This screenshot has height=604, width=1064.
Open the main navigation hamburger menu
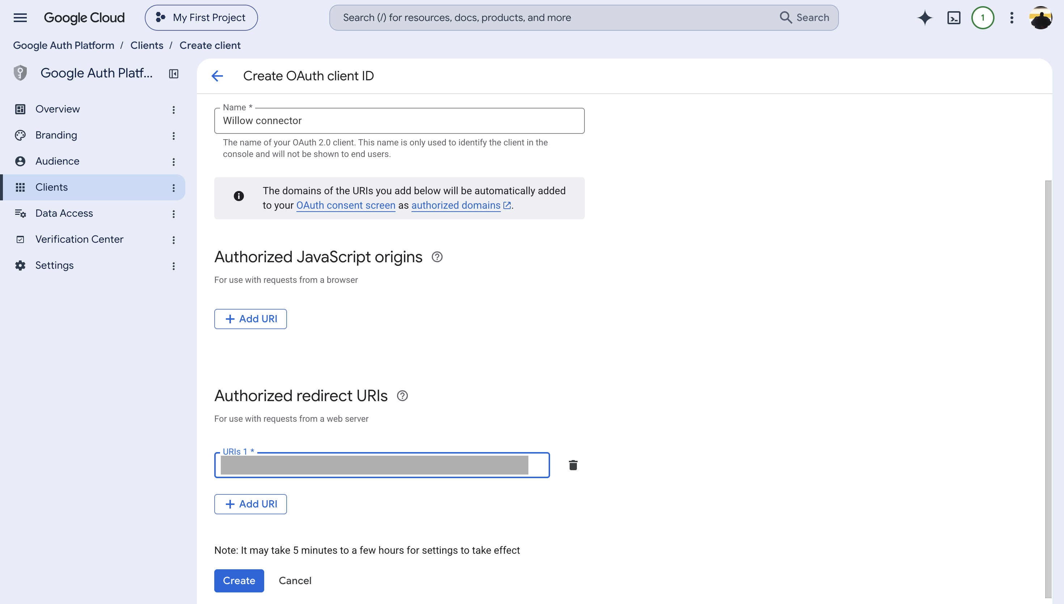20,18
